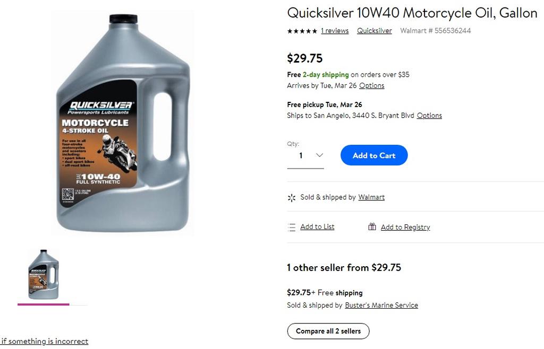Image resolution: width=544 pixels, height=349 pixels.
Task: Open the 1 reviews link
Action: click(335, 30)
